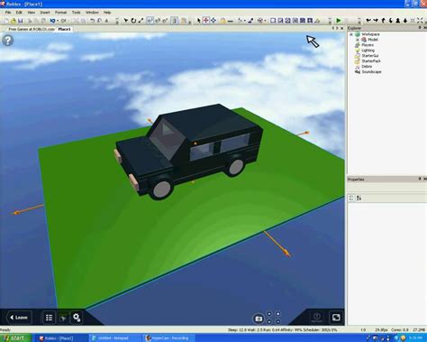Collapse the Workspace tree node
The image size is (427, 342).
[x=351, y=34]
